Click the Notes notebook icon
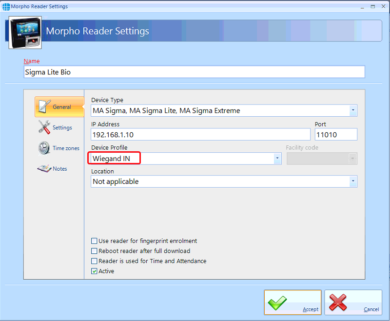This screenshot has width=390, height=321. (44, 169)
